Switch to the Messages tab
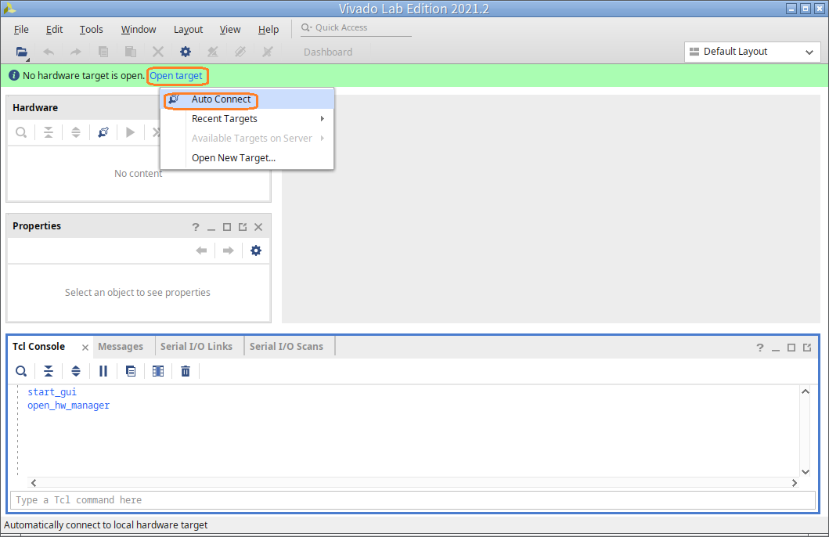This screenshot has width=829, height=537. [121, 347]
